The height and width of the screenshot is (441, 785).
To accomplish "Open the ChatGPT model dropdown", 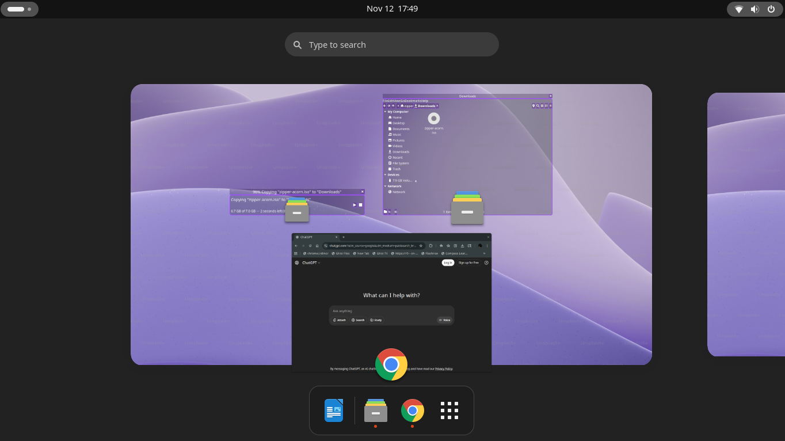I will click(311, 263).
